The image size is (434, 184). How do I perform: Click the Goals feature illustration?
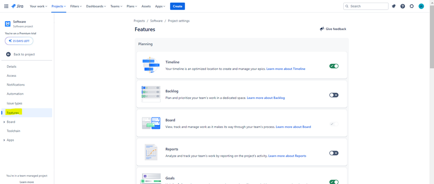pyautogui.click(x=151, y=178)
